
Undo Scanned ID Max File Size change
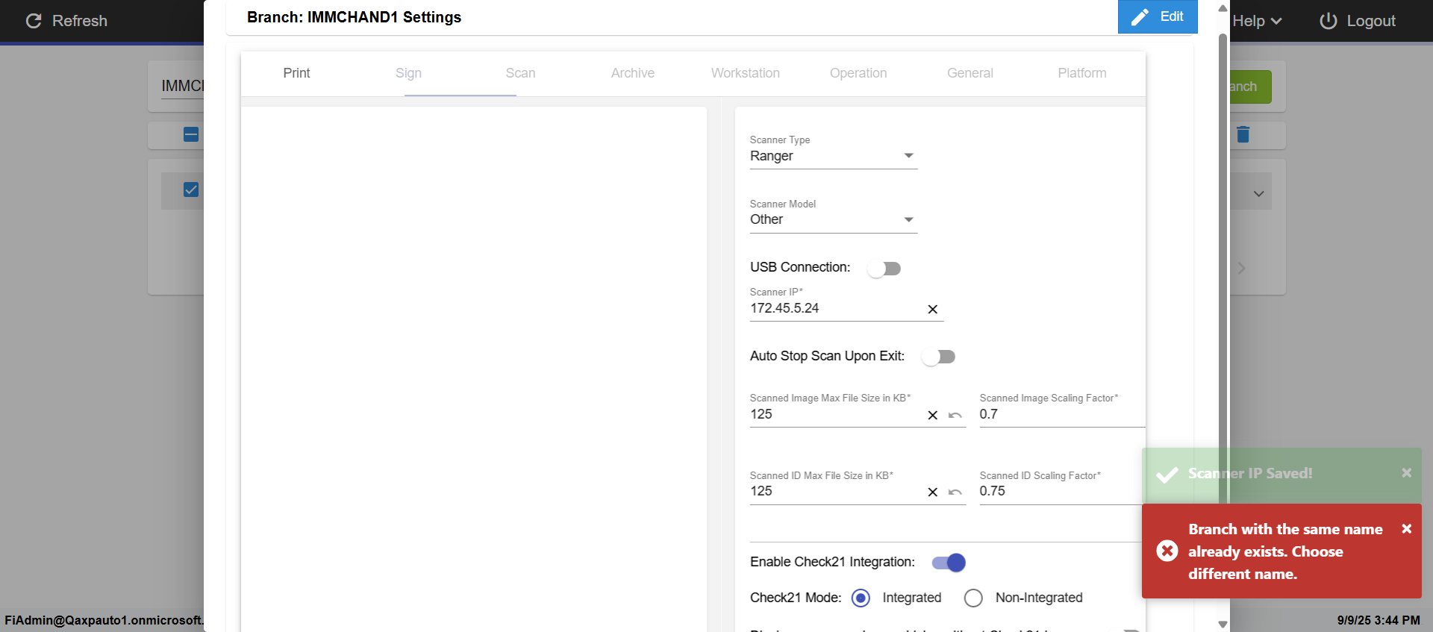955,492
